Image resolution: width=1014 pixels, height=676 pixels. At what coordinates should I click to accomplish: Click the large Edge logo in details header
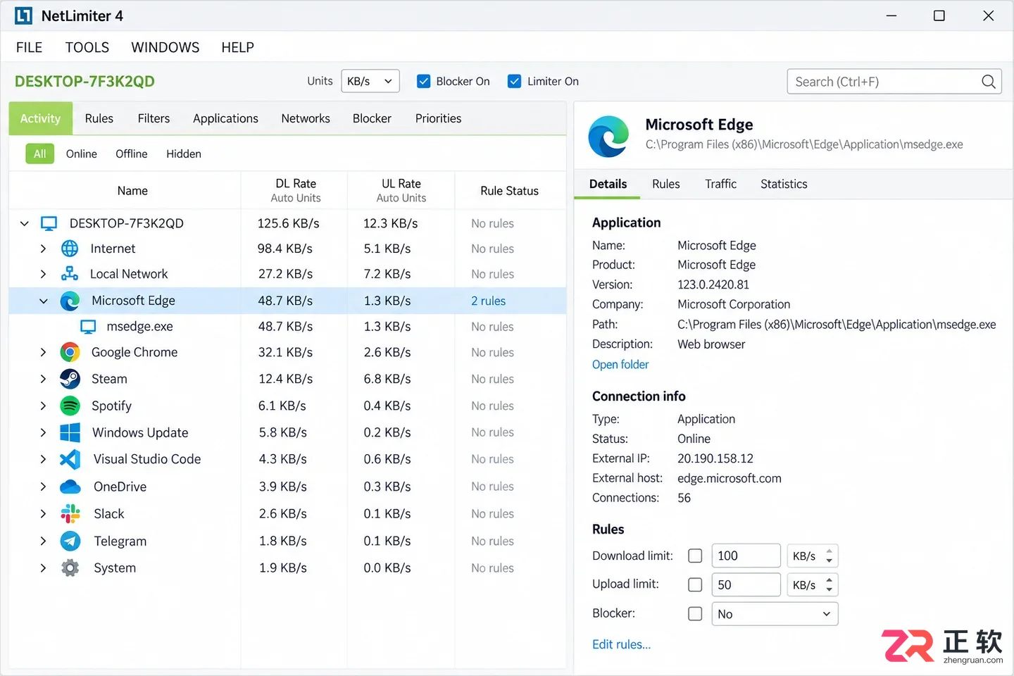[609, 136]
